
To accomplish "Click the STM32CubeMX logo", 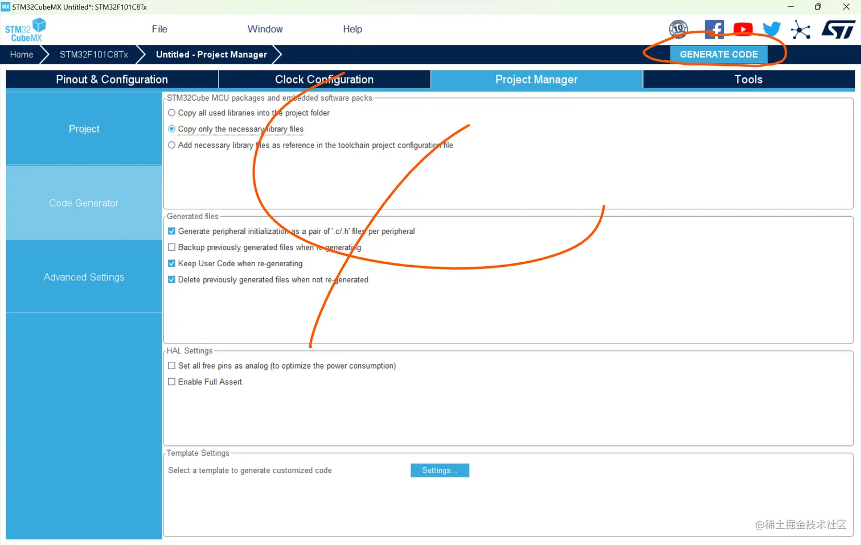I will [25, 30].
